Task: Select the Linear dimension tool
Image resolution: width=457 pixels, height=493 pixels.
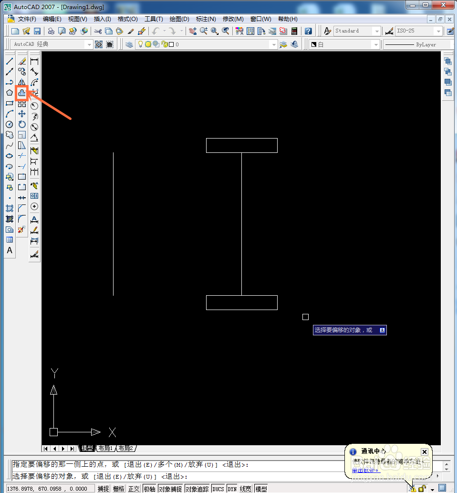Action: [34, 61]
